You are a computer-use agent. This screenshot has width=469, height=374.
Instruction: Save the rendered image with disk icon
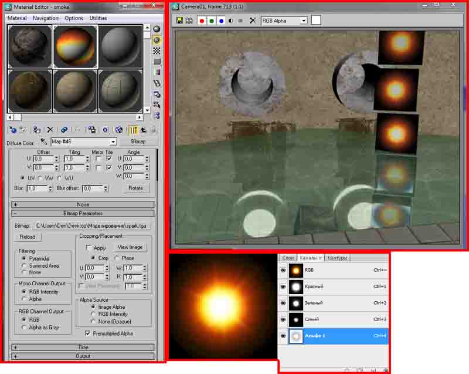point(180,21)
